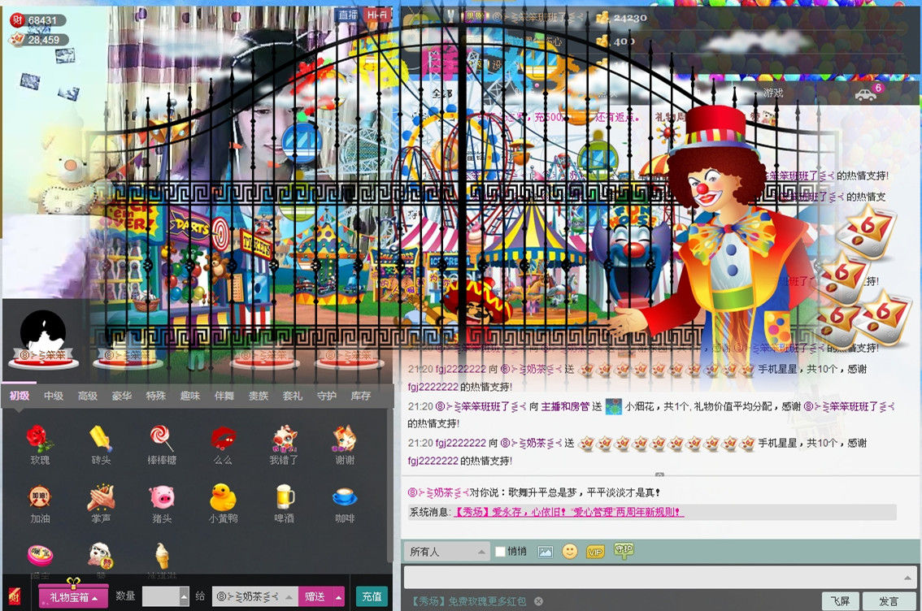Click the VIP badge icon in chat toolbar
This screenshot has height=611, width=922.
[x=595, y=552]
